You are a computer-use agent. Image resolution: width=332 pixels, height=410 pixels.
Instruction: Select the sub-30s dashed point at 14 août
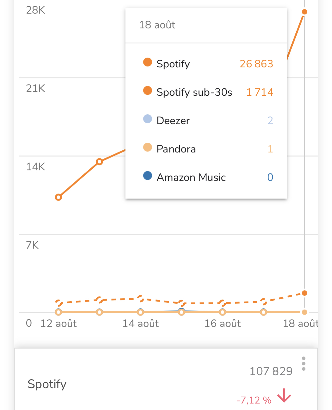pos(140,299)
